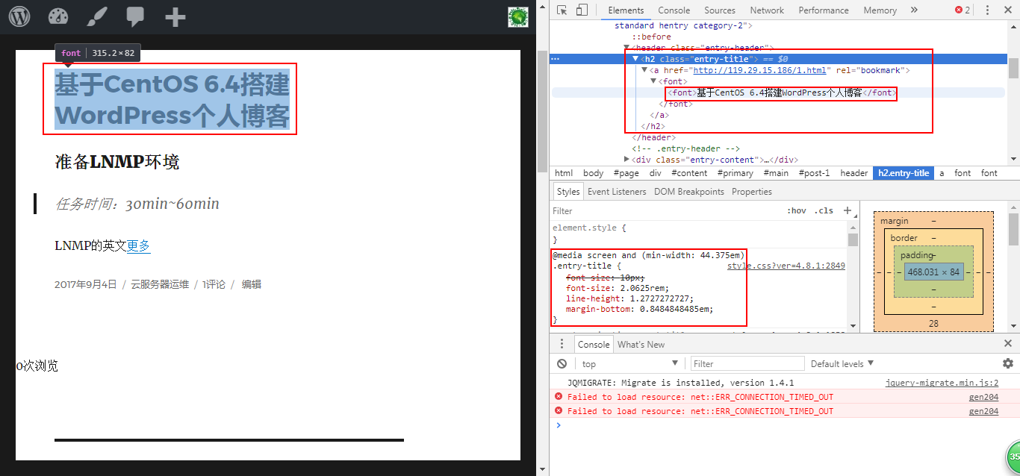
Task: Open the dashboard gauge icon in admin bar
Action: coord(58,16)
